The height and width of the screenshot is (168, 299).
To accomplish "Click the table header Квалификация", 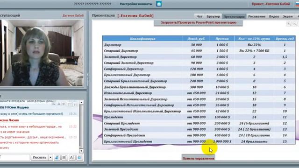I will [x=142, y=39].
